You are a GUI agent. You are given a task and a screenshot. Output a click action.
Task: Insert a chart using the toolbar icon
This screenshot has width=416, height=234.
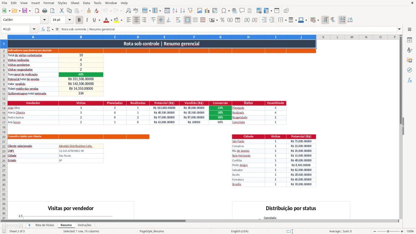207,11
